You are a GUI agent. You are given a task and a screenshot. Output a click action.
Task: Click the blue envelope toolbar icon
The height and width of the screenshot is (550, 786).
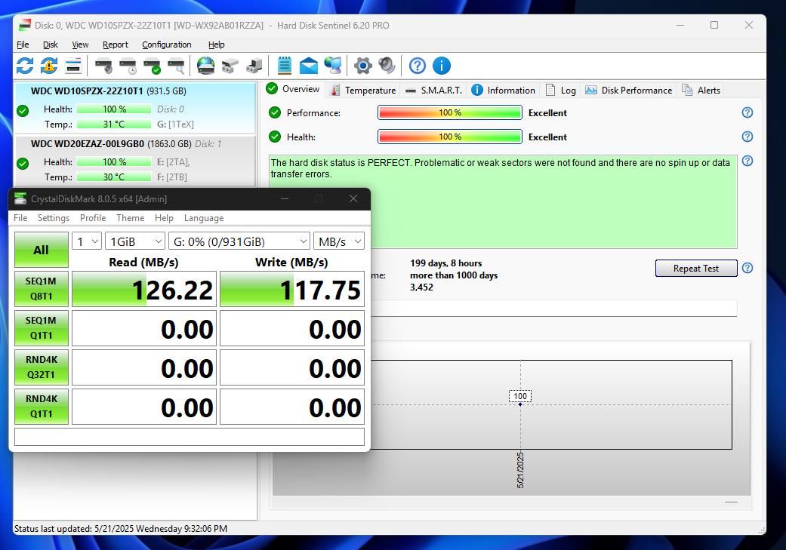click(x=308, y=66)
